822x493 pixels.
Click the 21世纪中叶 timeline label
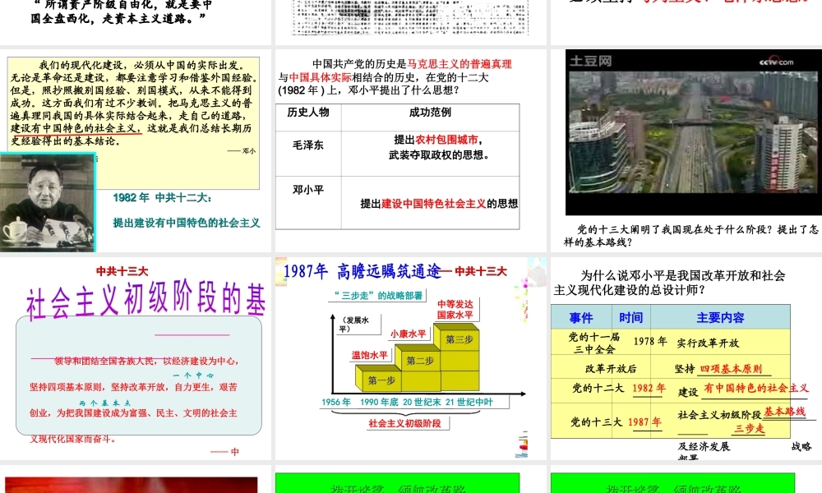pos(469,402)
